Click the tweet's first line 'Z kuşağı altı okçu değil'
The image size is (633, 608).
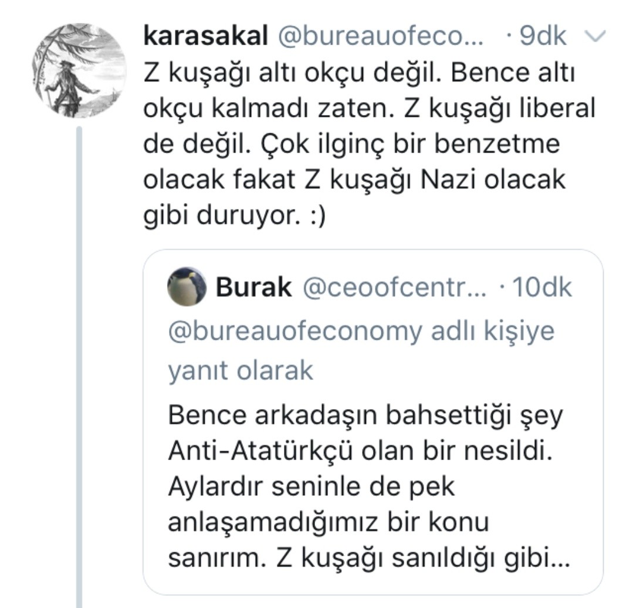pos(295,73)
